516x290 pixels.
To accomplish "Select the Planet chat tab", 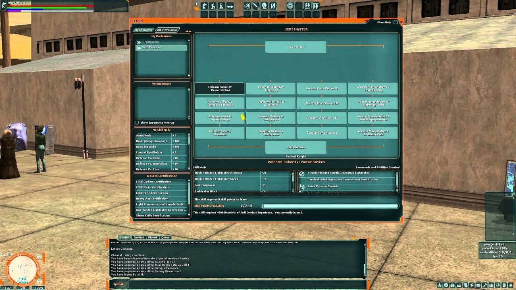I will [x=152, y=238].
